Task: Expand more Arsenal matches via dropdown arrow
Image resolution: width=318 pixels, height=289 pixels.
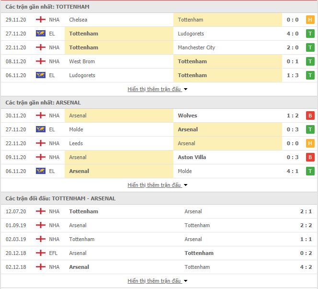Action: (185, 185)
